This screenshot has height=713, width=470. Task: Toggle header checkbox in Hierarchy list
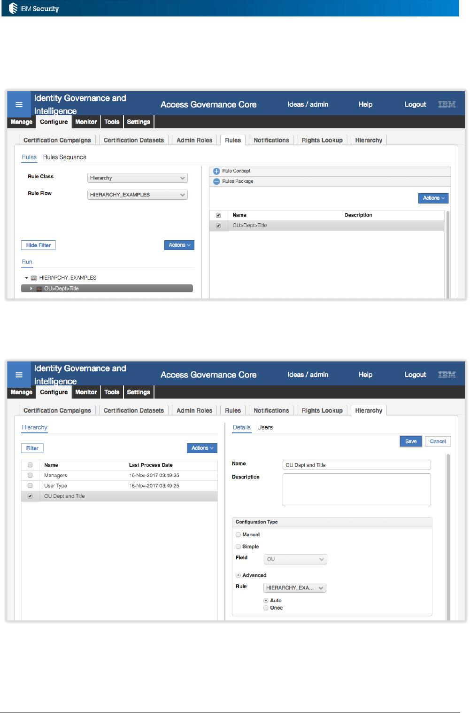(30, 465)
